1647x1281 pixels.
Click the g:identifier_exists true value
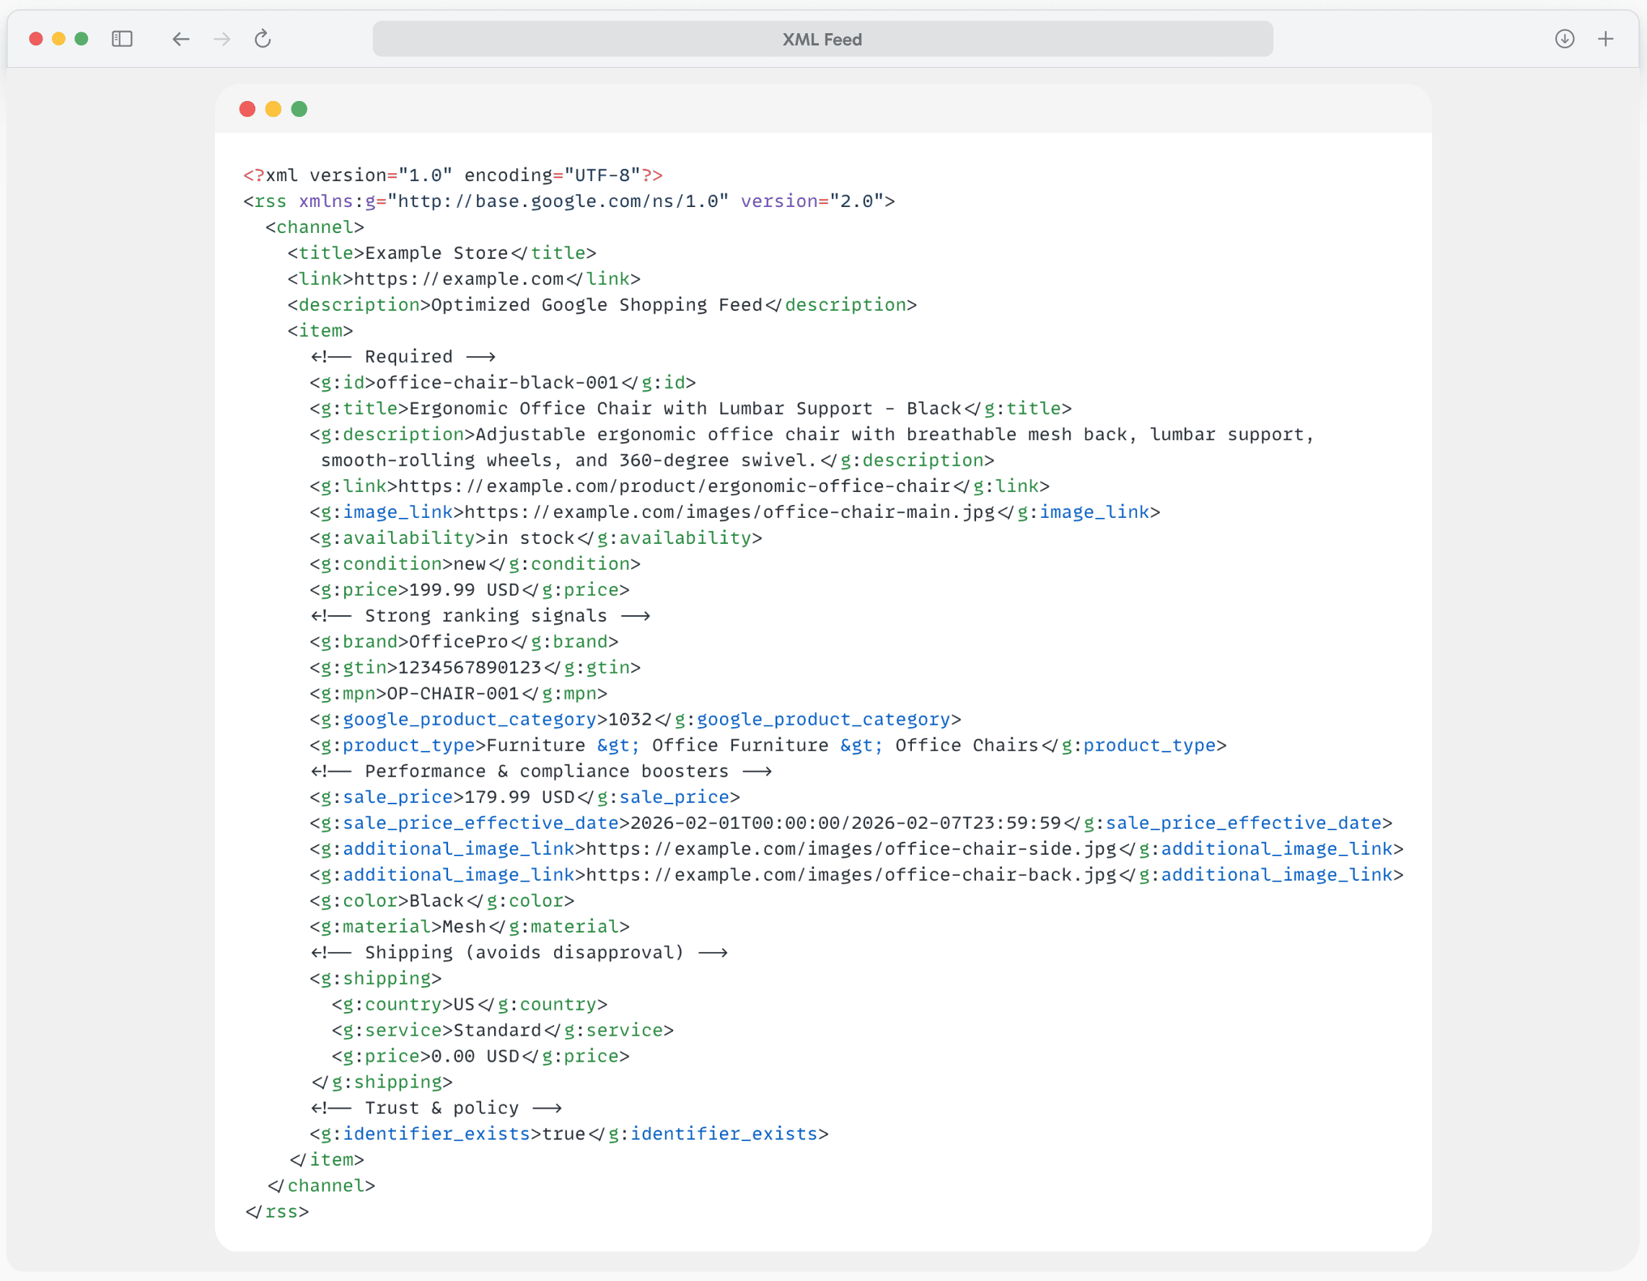point(563,1133)
